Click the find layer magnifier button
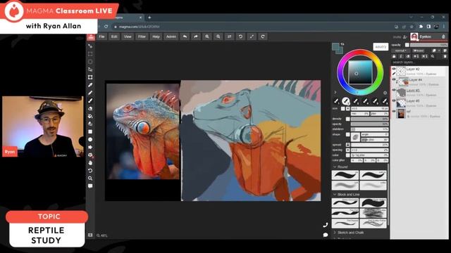This screenshot has width=451, height=253. 432,56
